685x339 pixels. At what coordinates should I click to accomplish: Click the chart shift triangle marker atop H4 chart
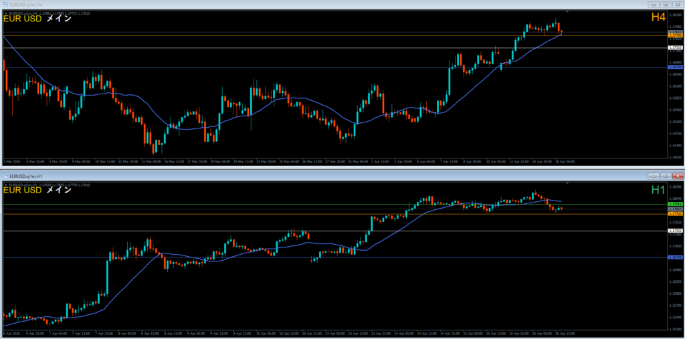click(x=567, y=12)
